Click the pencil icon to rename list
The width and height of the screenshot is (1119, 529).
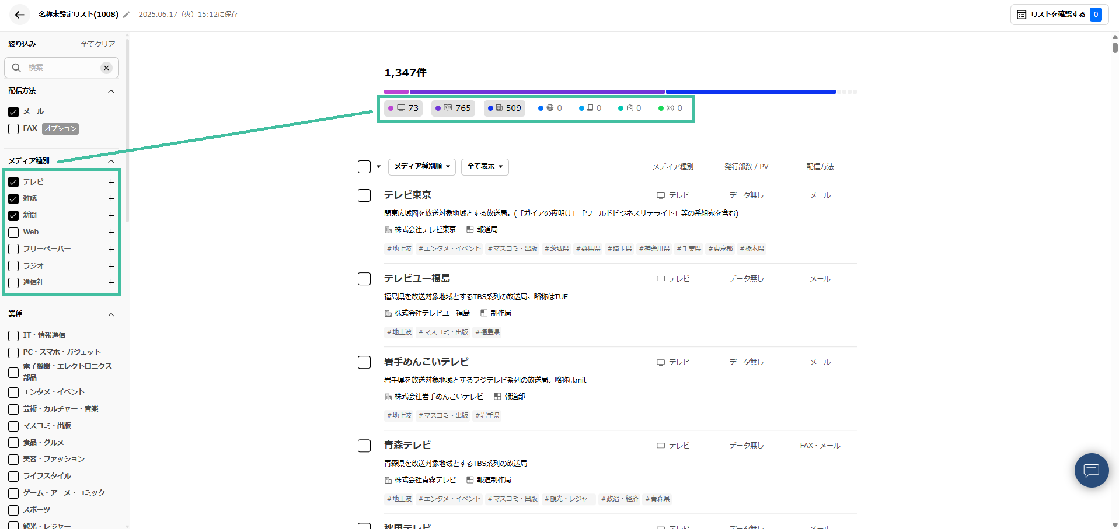126,15
